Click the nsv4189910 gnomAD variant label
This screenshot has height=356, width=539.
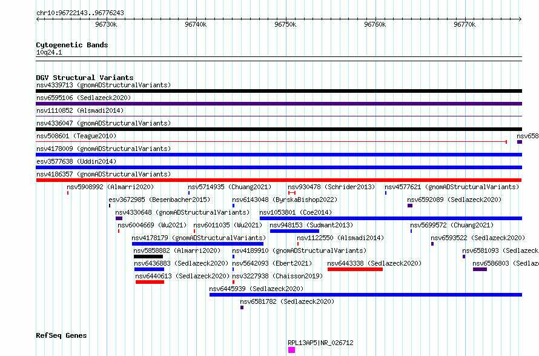tap(299, 250)
